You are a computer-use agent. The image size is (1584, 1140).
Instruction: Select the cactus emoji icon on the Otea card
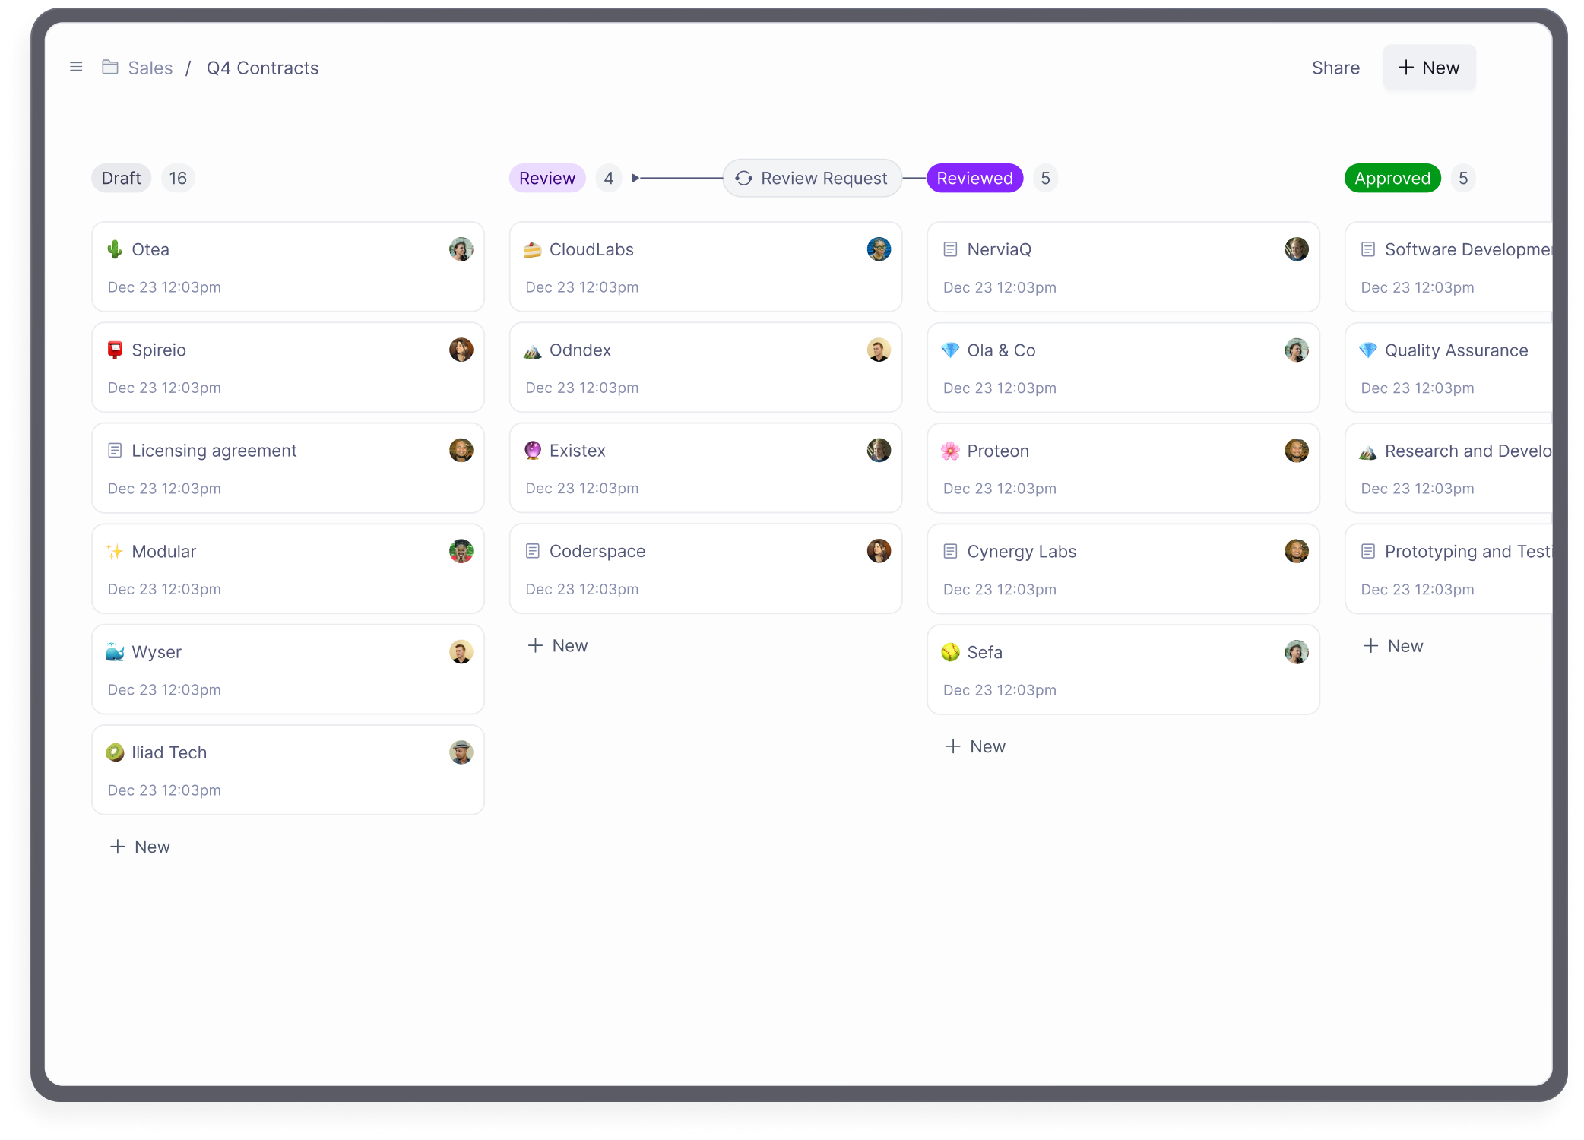(x=115, y=249)
